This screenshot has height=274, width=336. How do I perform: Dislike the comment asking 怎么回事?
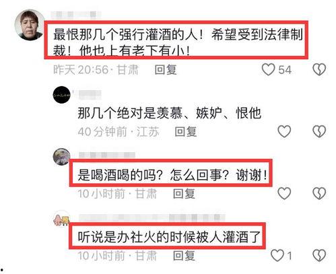click(x=319, y=193)
